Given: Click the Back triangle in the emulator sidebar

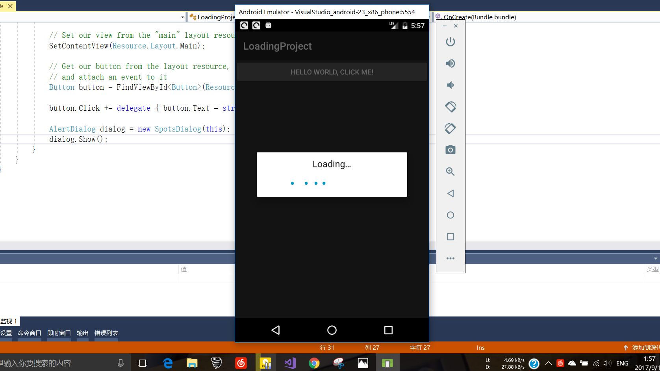Looking at the screenshot, I should point(451,193).
